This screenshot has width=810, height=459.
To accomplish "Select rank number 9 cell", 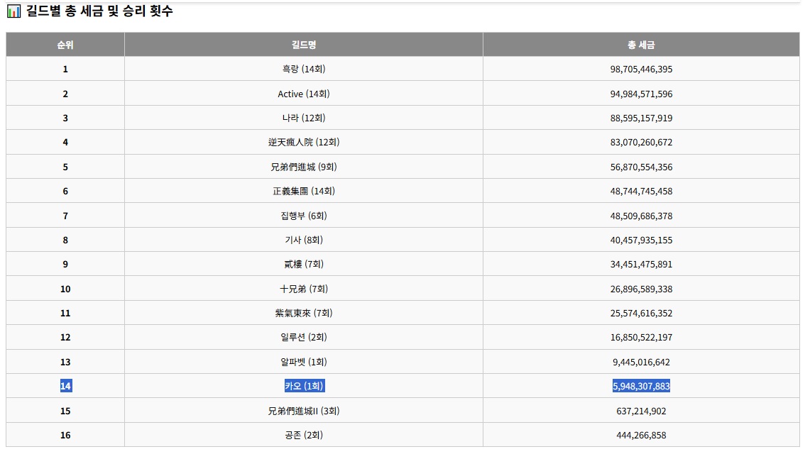I will [x=65, y=265].
